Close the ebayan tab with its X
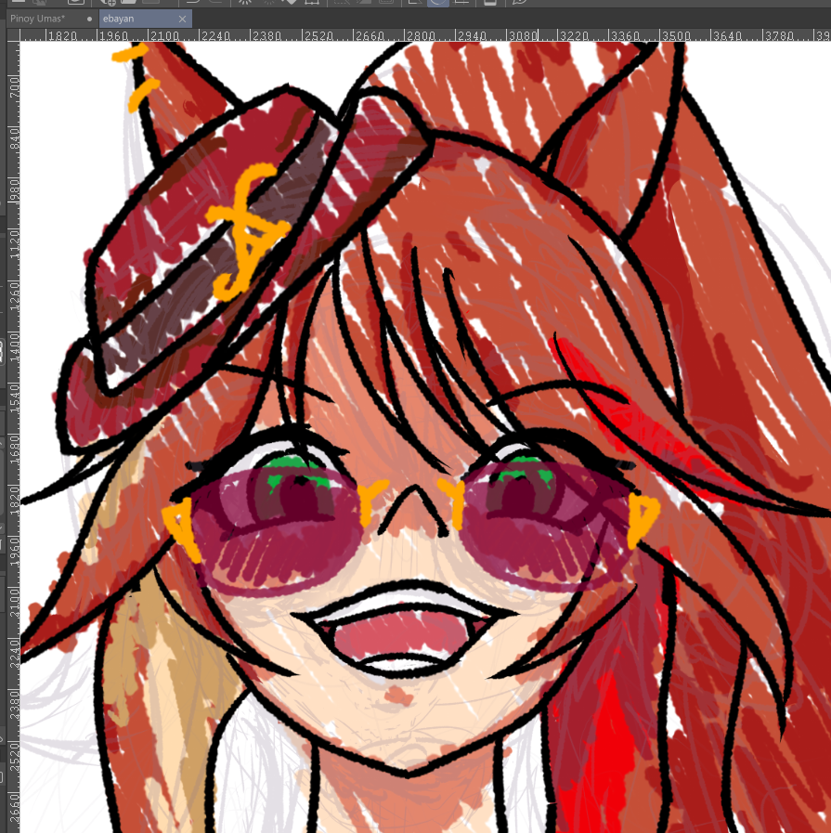 (182, 19)
